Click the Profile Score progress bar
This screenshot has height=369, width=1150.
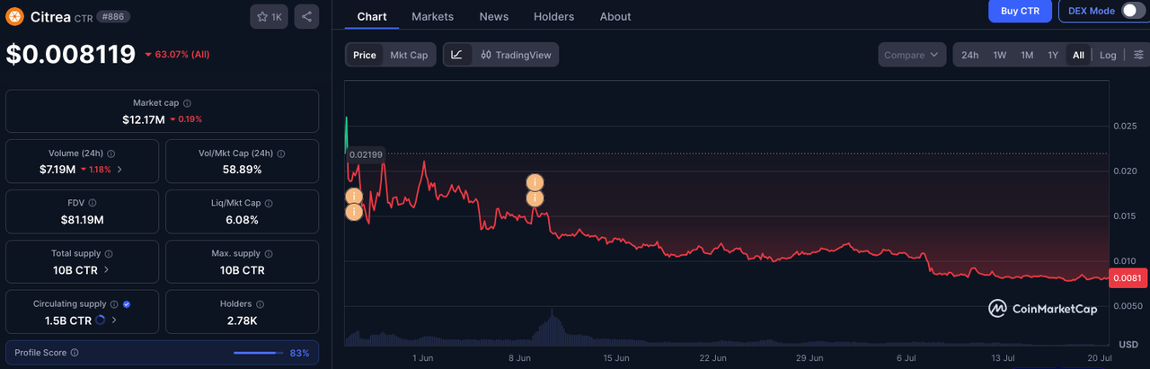[258, 353]
